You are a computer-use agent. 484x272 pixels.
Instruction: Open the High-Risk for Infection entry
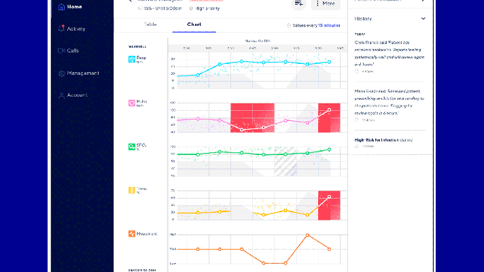tap(381, 140)
